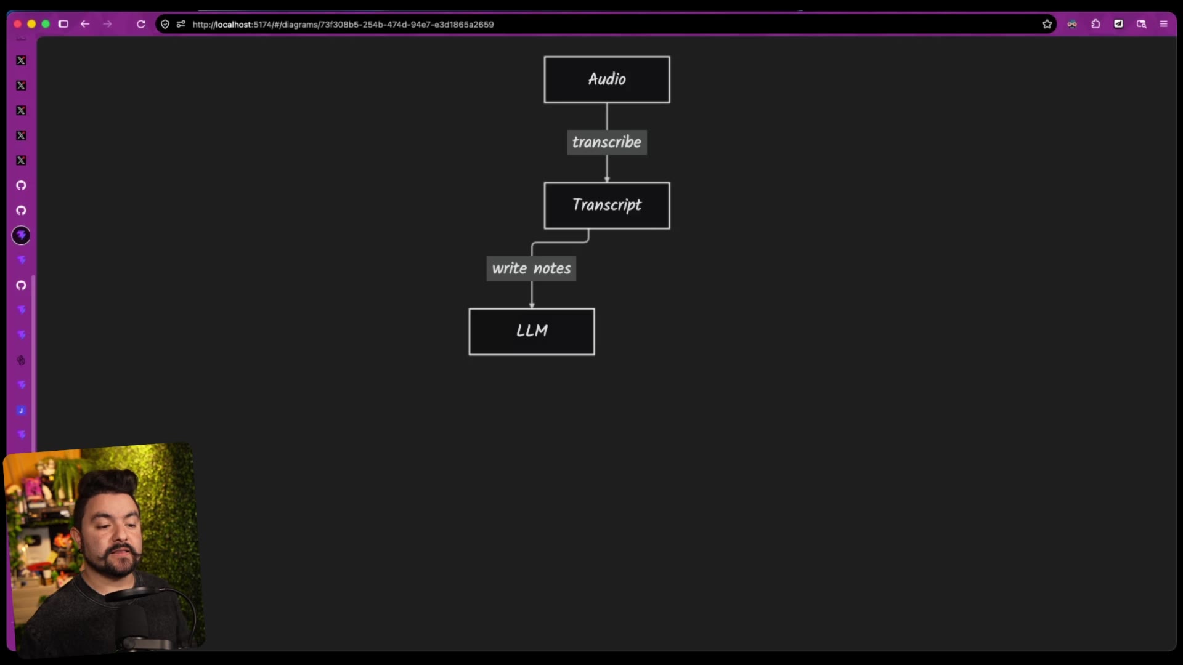The width and height of the screenshot is (1183, 665).
Task: Reload the current diagram page
Action: pos(140,24)
